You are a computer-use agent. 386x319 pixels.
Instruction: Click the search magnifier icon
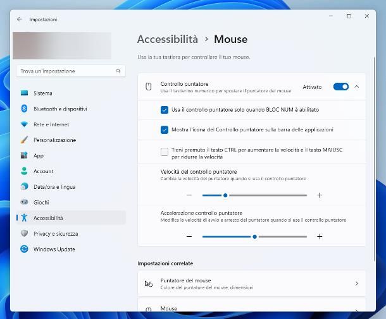118,71
